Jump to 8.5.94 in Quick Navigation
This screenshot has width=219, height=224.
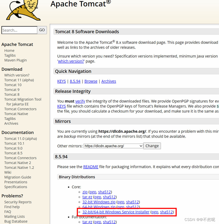[x=75, y=81]
